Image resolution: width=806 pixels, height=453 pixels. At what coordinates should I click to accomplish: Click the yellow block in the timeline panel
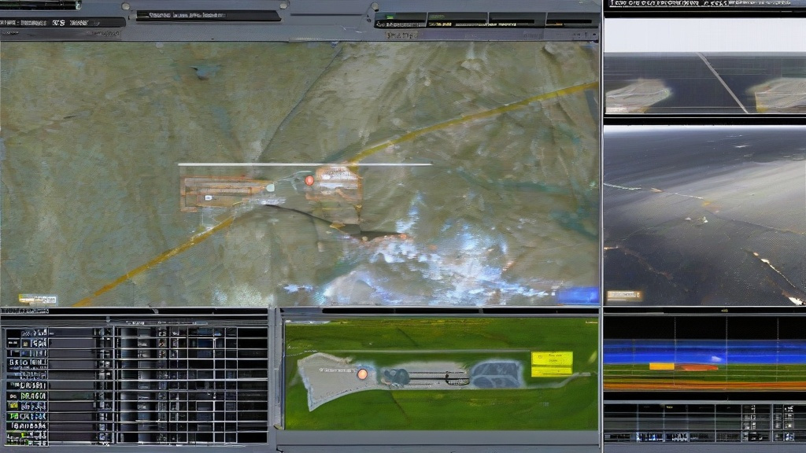point(661,366)
